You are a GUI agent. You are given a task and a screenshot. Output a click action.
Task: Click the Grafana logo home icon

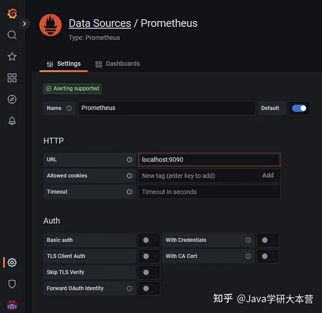pos(12,14)
